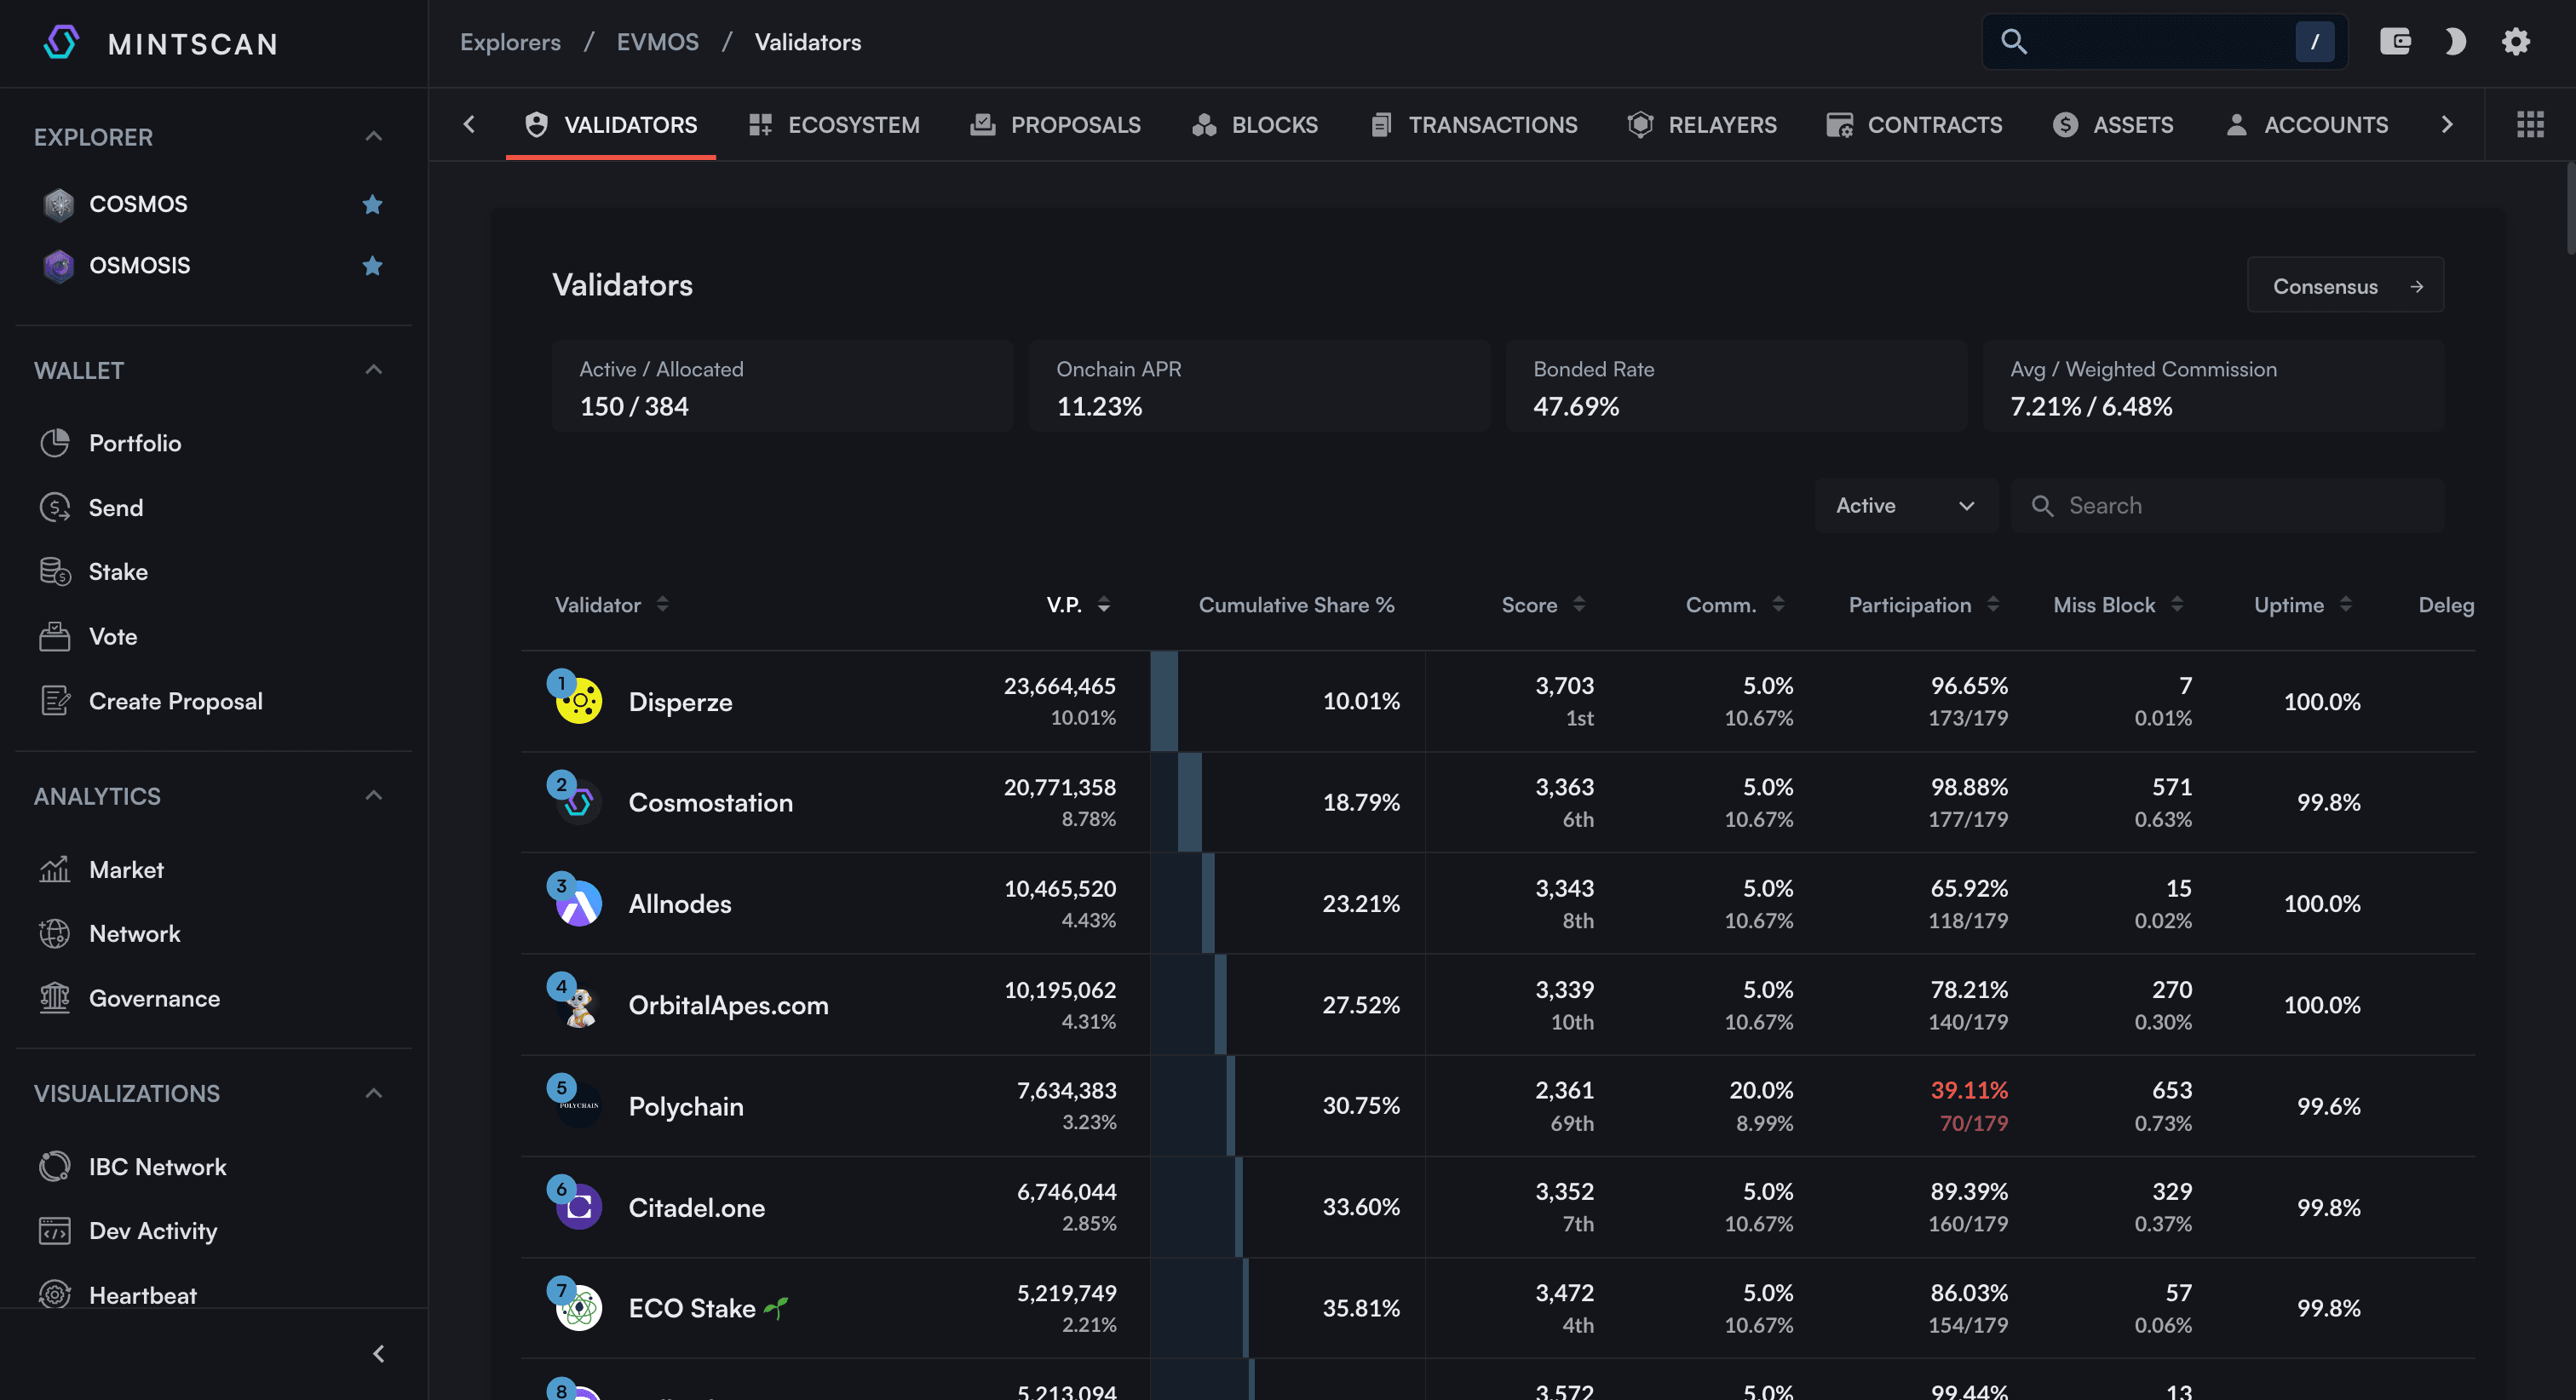Viewport: 2576px width, 1400px height.
Task: Click Disperze cumulative share bar
Action: click(x=1164, y=701)
